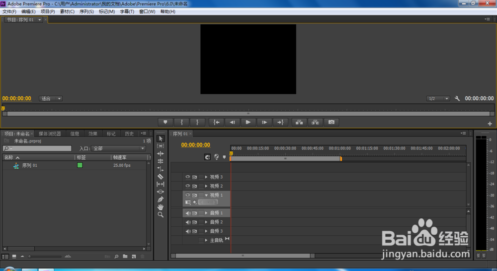Switch to 媒体浏览器 tab

coord(50,134)
